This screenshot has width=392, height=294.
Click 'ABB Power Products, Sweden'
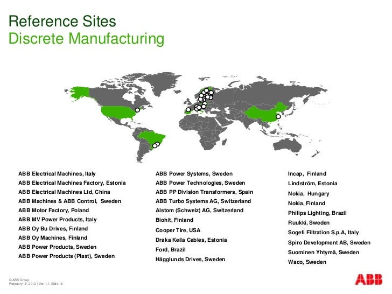(x=57, y=247)
